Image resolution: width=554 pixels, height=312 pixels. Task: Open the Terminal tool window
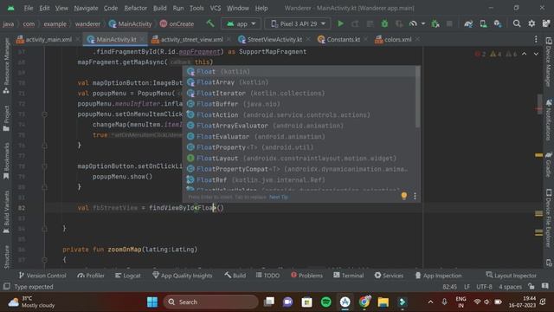coord(348,276)
